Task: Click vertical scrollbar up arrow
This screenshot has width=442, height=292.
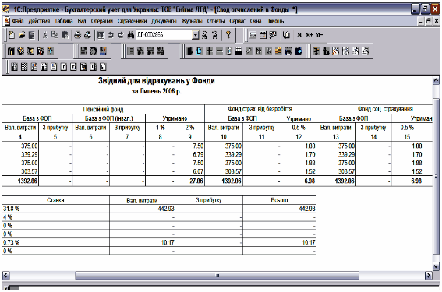Action: [436, 80]
